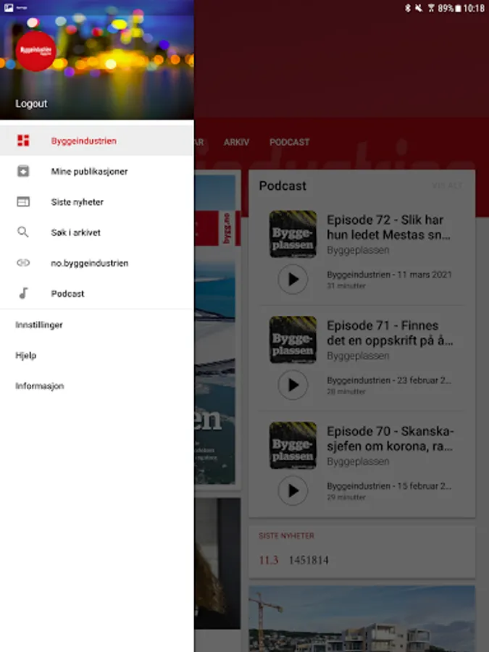This screenshot has height=652, width=489.
Task: Tap the muted sound status icon
Action: 419,8
